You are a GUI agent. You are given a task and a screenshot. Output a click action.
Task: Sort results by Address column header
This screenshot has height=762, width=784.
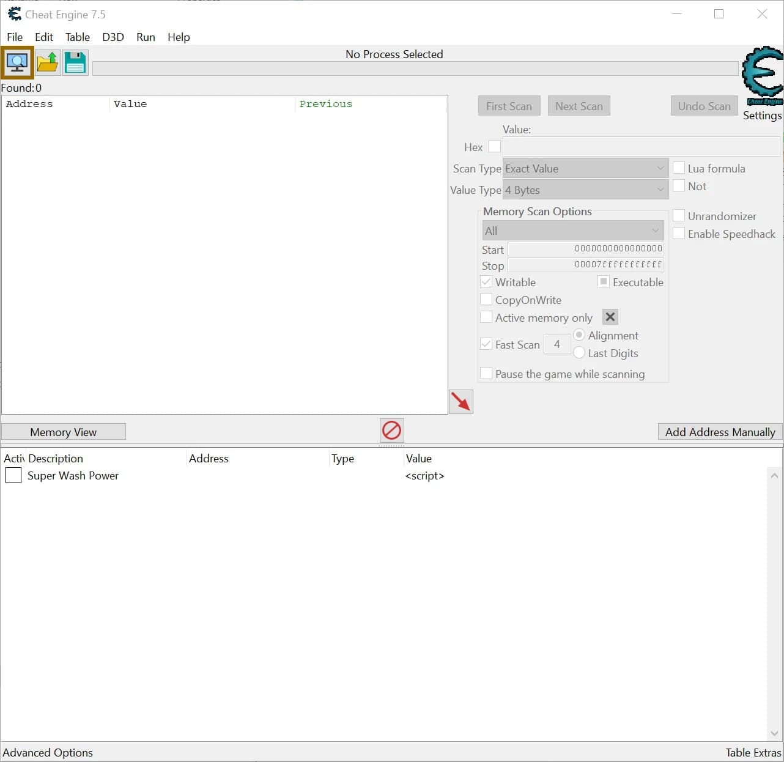[x=56, y=104]
